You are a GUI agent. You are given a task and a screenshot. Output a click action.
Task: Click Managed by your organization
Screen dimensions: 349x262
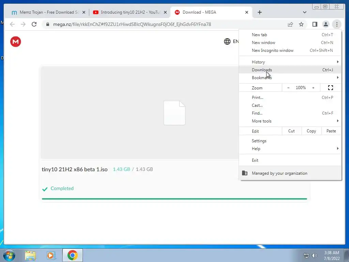click(290, 173)
